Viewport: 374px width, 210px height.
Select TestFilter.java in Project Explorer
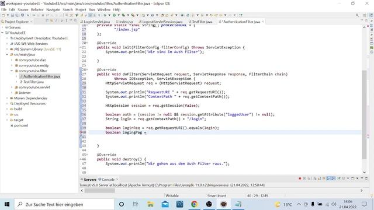point(32,82)
